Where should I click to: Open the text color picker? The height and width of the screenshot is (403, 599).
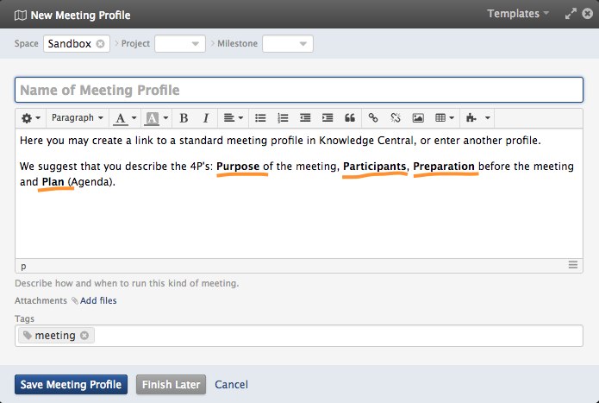pos(126,117)
